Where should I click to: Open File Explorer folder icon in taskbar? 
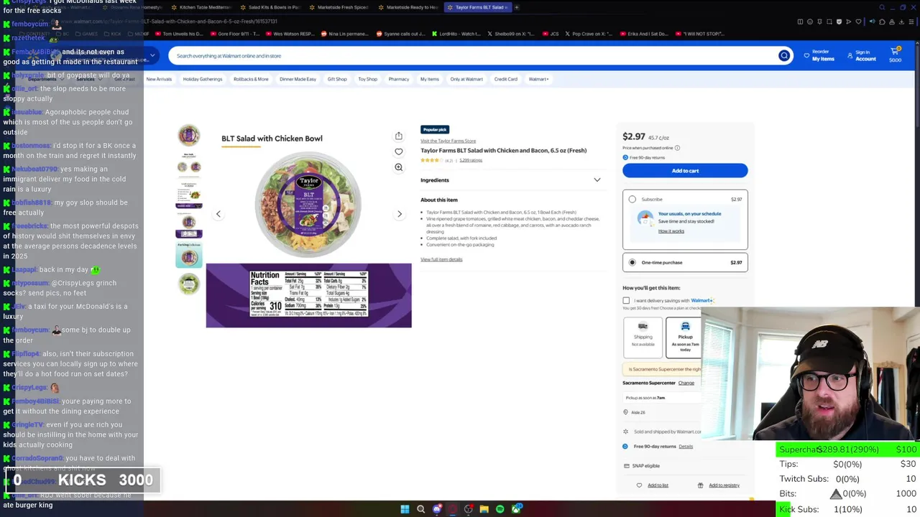point(484,509)
